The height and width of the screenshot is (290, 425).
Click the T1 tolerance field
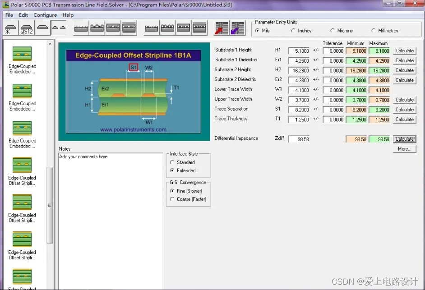coord(333,120)
